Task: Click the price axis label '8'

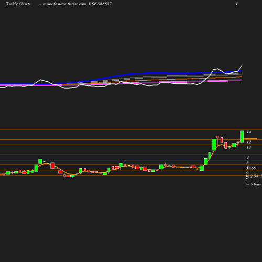Action: click(x=247, y=162)
